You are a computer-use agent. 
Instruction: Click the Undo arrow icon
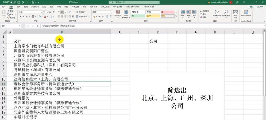23,2
